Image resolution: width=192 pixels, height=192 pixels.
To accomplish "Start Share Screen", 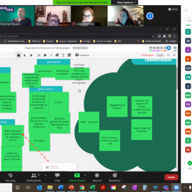I will click(77, 177).
